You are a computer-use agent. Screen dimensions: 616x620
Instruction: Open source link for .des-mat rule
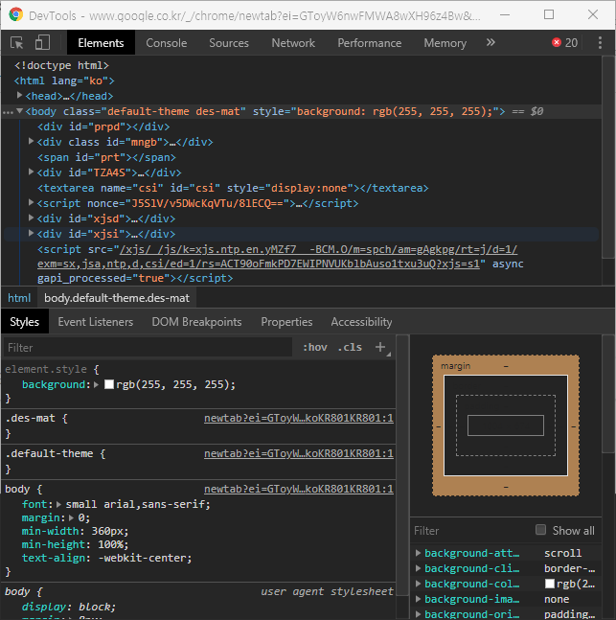coord(299,419)
